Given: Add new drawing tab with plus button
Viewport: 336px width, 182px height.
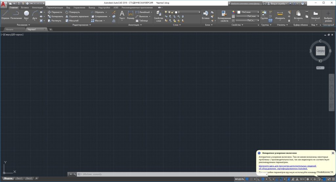Looking at the screenshot, I should tap(51, 29).
